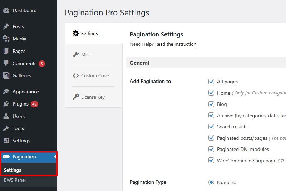
Task: Click the Add Pagination to label
Action: [x=150, y=81]
